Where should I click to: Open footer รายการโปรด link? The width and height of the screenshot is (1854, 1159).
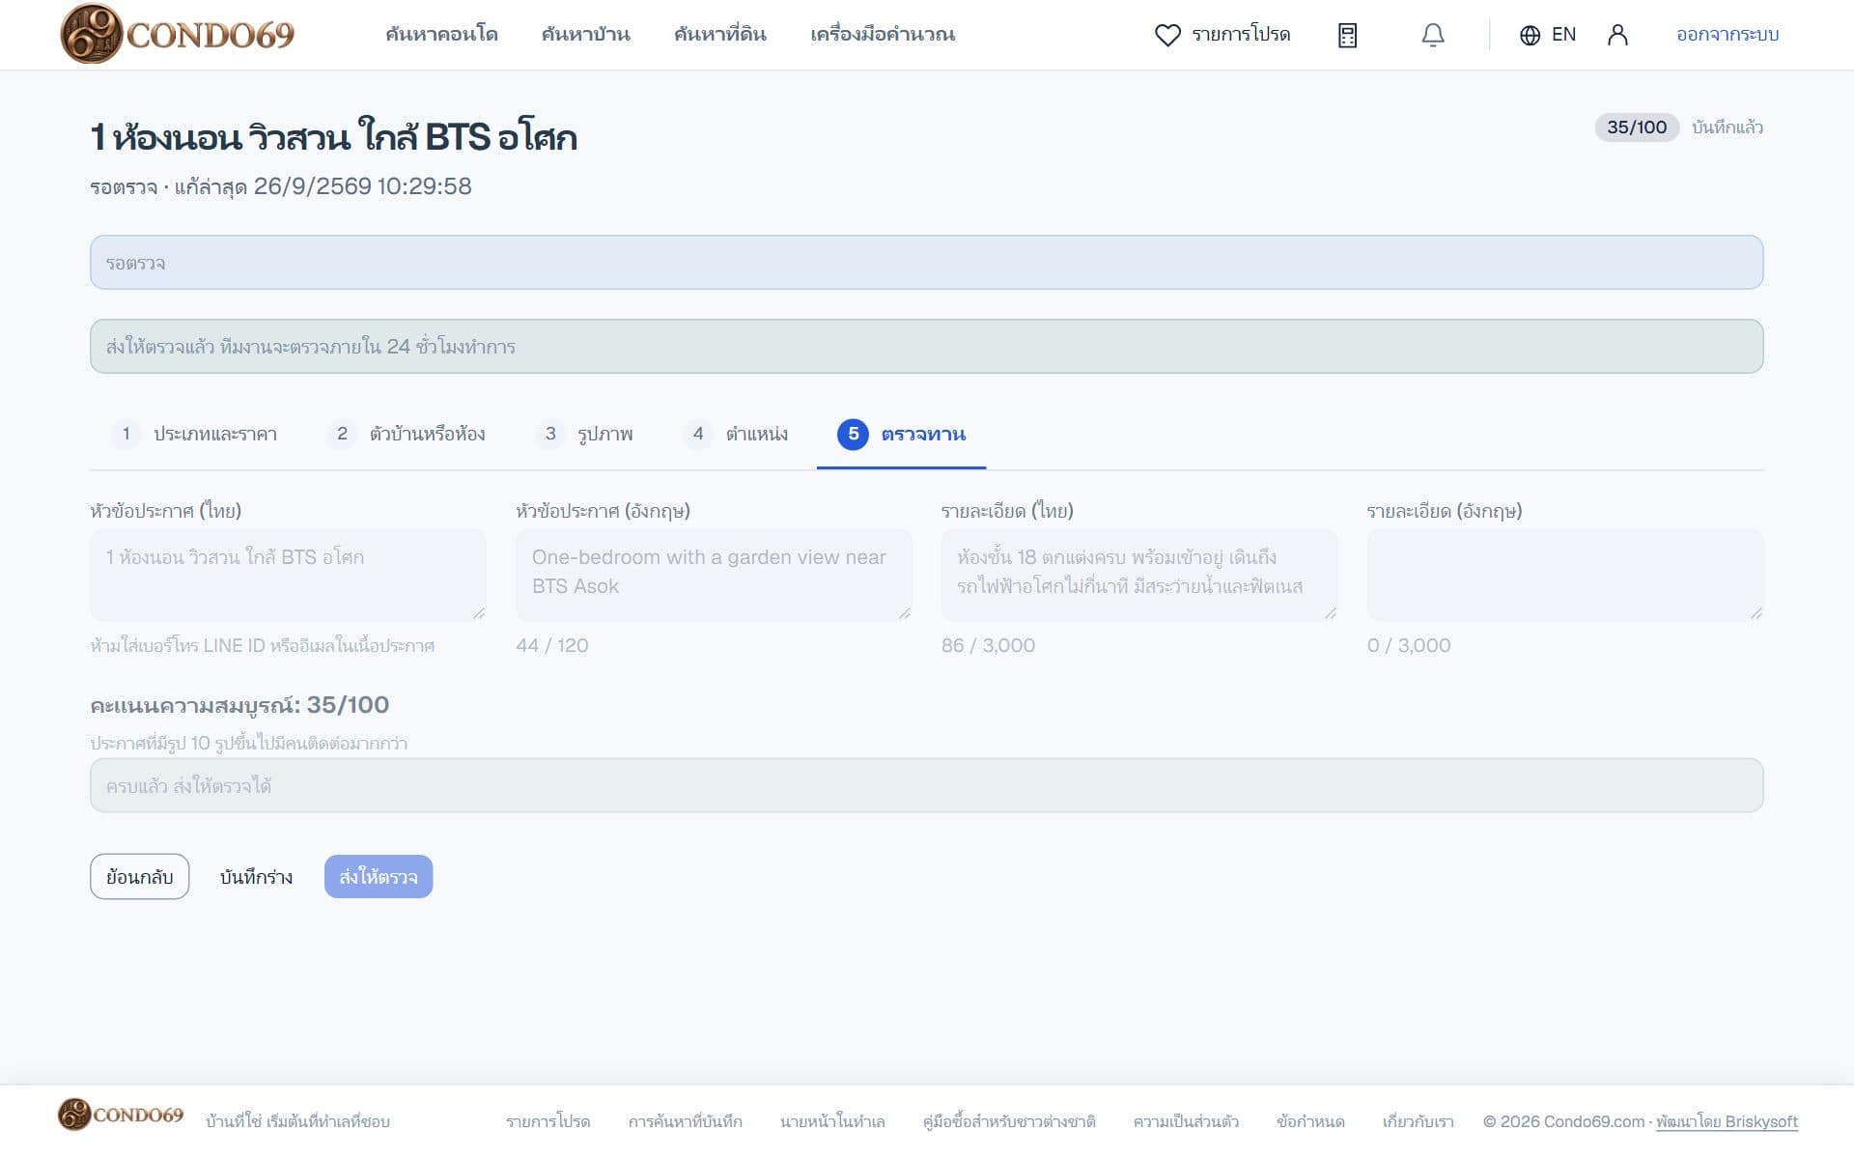[x=548, y=1122]
